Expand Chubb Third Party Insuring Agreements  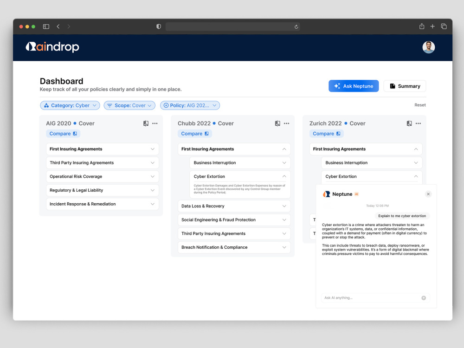pyautogui.click(x=234, y=233)
